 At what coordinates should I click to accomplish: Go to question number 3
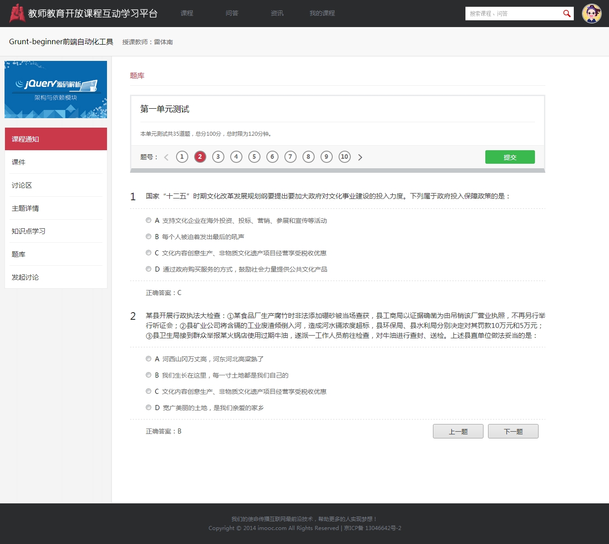click(x=218, y=157)
